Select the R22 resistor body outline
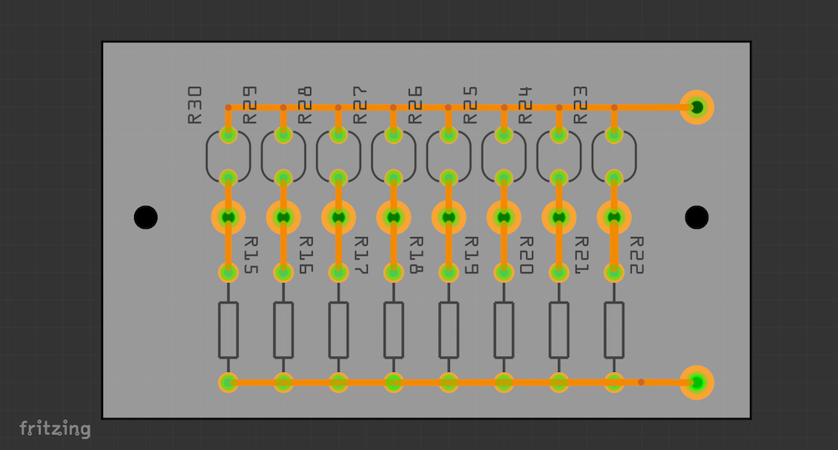The image size is (838, 450). tap(614, 330)
